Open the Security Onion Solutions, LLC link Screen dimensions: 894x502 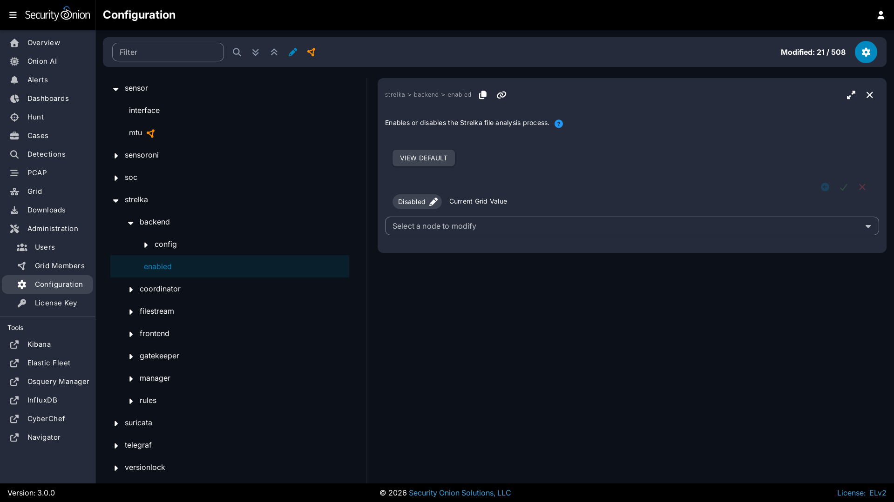pos(459,493)
